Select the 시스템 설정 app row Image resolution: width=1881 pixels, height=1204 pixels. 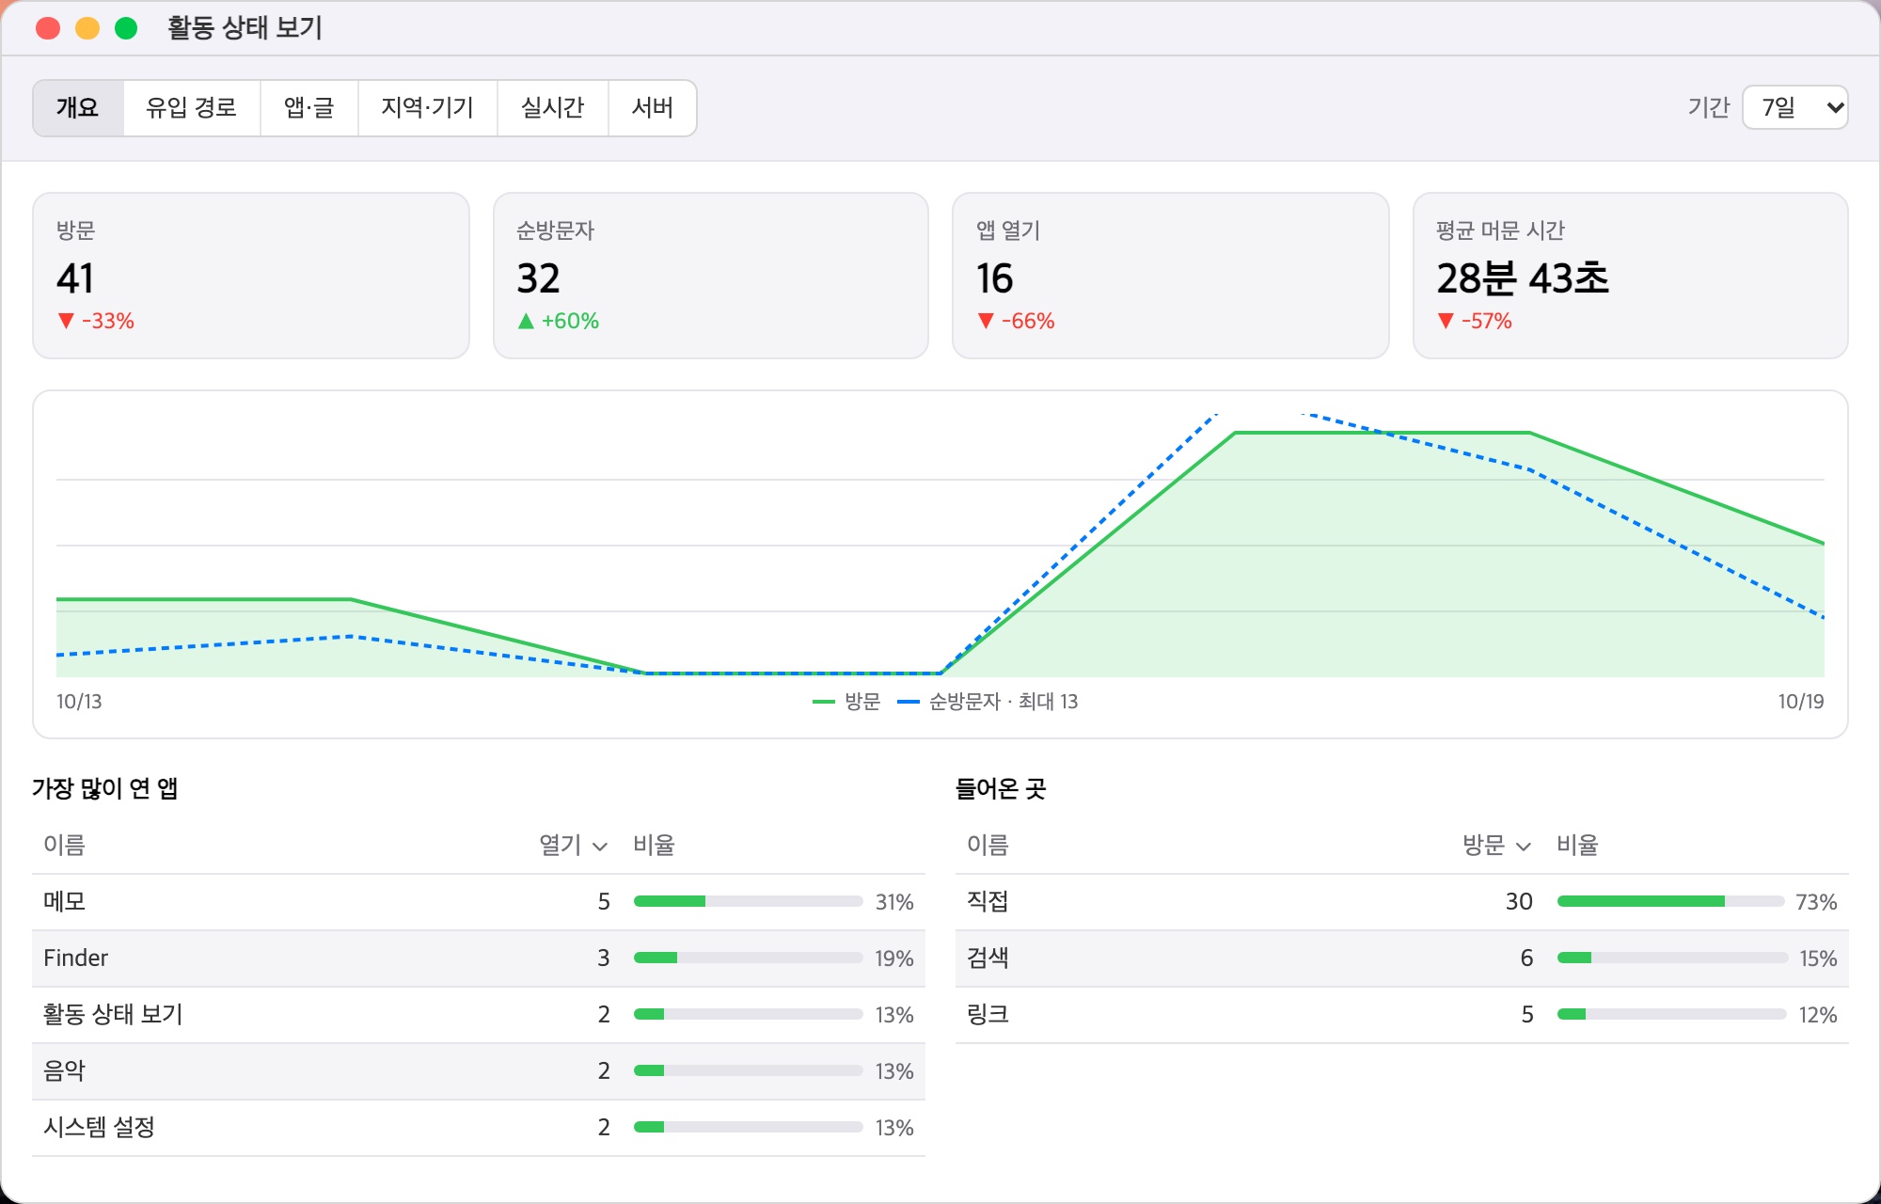[479, 1128]
